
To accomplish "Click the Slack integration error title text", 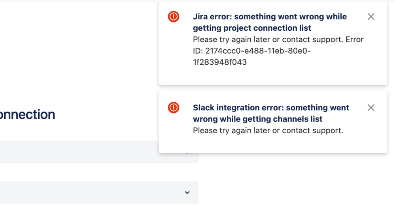I will click(271, 113).
